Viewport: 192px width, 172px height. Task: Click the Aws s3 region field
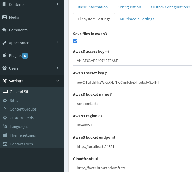[132, 125]
